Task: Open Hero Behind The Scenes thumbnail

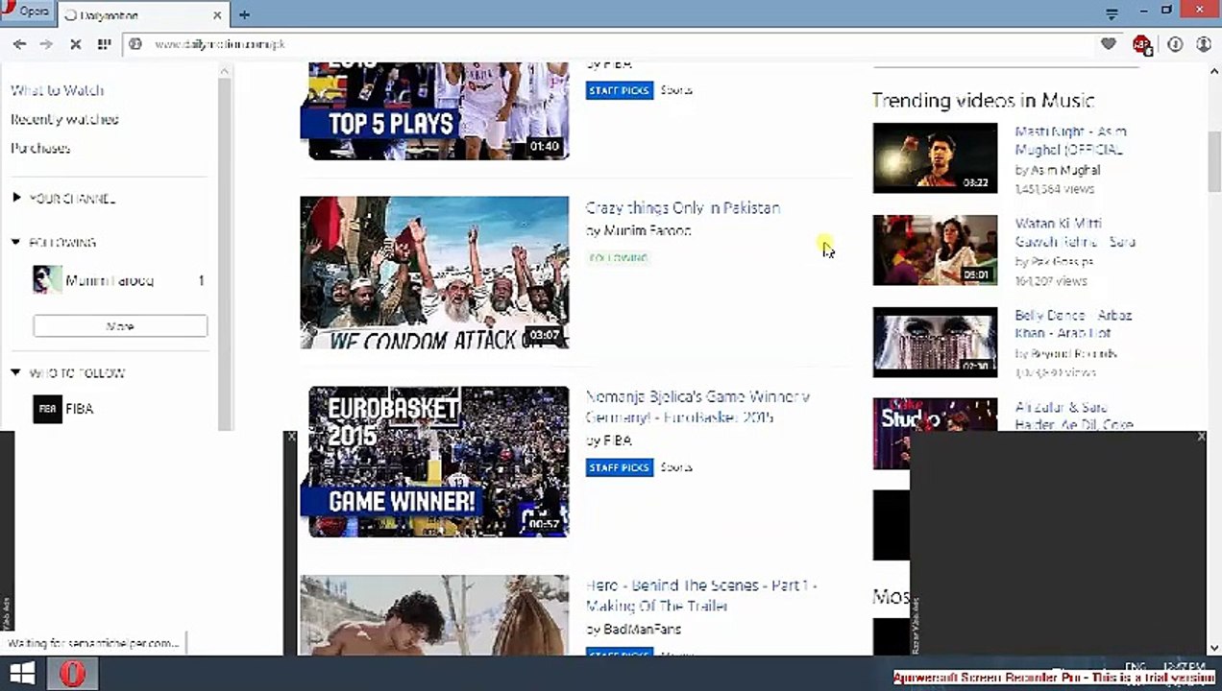Action: coord(434,614)
